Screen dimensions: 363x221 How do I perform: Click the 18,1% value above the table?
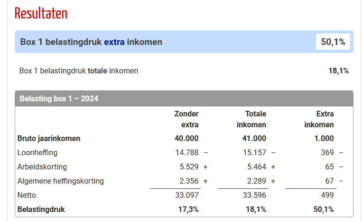point(338,71)
